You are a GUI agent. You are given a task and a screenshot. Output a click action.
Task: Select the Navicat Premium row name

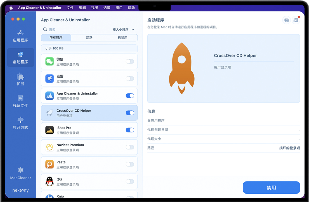tap(70, 145)
